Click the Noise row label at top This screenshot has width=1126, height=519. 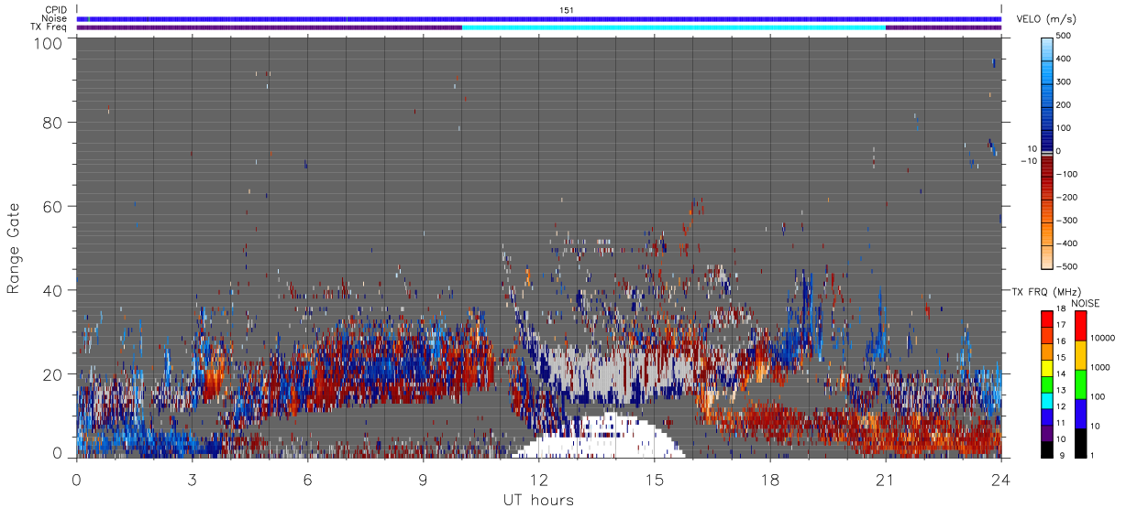pos(55,18)
